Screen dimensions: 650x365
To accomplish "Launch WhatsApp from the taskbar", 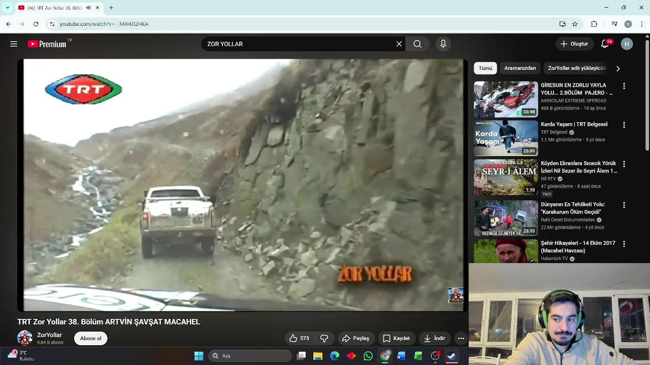I will pyautogui.click(x=368, y=356).
